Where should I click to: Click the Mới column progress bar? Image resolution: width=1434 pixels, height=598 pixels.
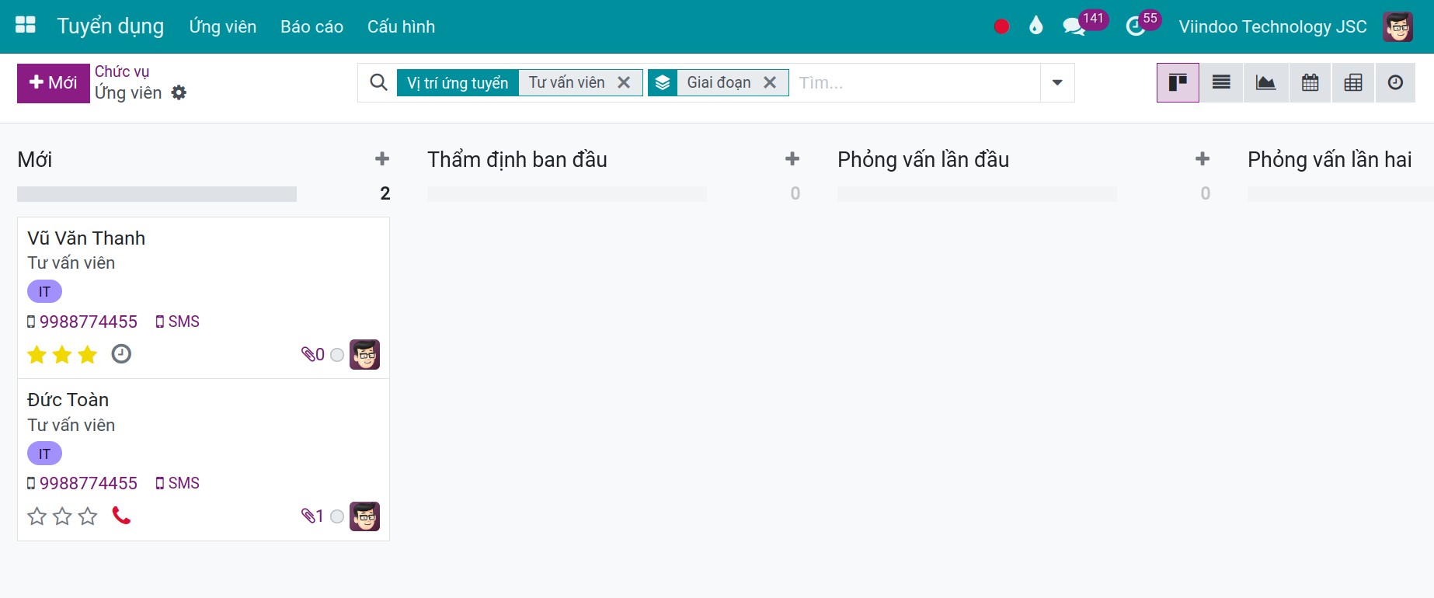(x=157, y=194)
